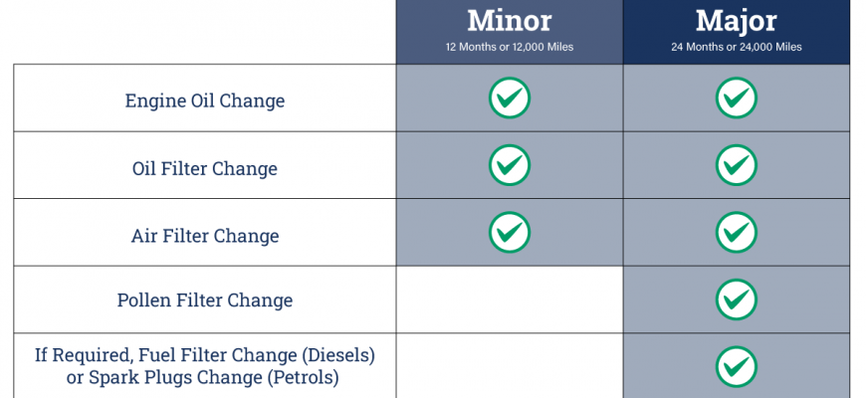
Task: Select the Major service column header
Action: pyautogui.click(x=737, y=32)
